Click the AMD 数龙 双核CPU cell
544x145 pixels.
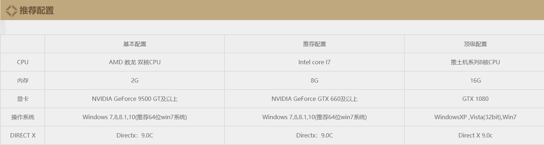[135, 62]
